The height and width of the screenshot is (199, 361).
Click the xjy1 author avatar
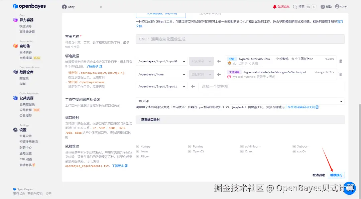(x=229, y=64)
